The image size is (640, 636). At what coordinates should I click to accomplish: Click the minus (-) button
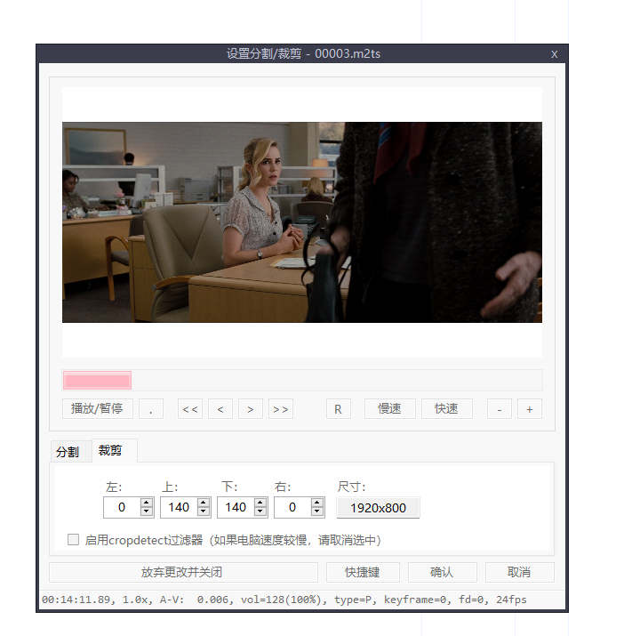500,409
